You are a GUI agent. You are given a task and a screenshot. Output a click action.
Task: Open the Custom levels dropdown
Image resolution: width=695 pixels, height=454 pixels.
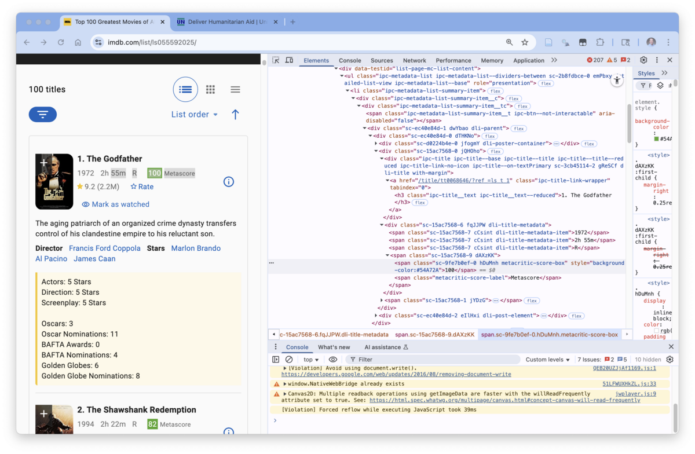pyautogui.click(x=547, y=360)
